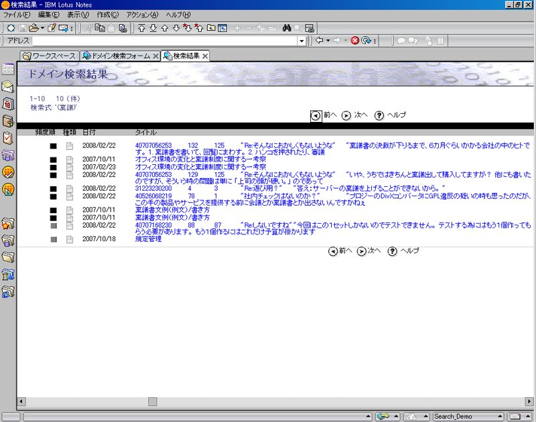Click the 頻度順 column header
The width and height of the screenshot is (536, 422).
tap(45, 132)
